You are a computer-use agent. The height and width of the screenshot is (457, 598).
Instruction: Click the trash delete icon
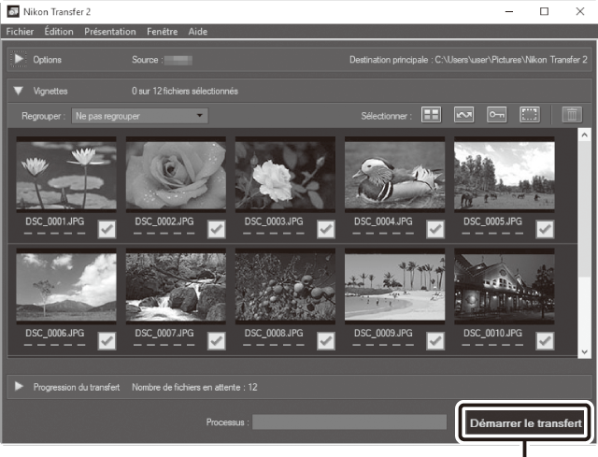(572, 114)
